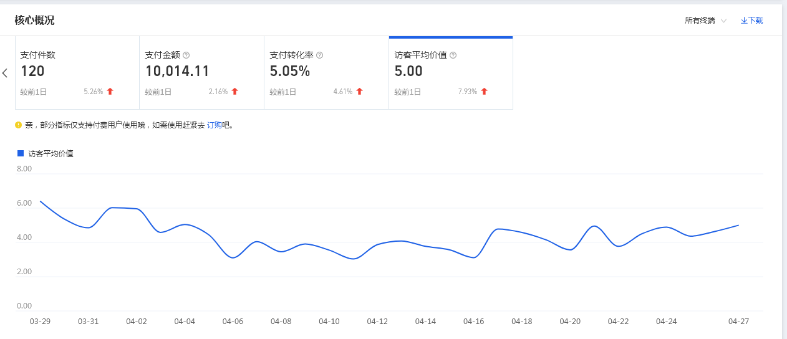Click the 04-27 x-axis date label
This screenshot has width=787, height=339.
(738, 322)
